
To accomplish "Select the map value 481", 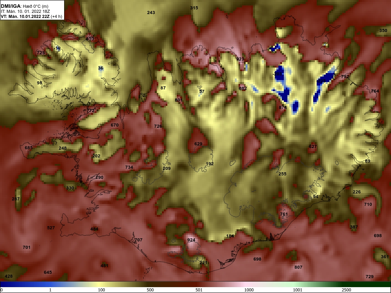I will click(x=104, y=266).
